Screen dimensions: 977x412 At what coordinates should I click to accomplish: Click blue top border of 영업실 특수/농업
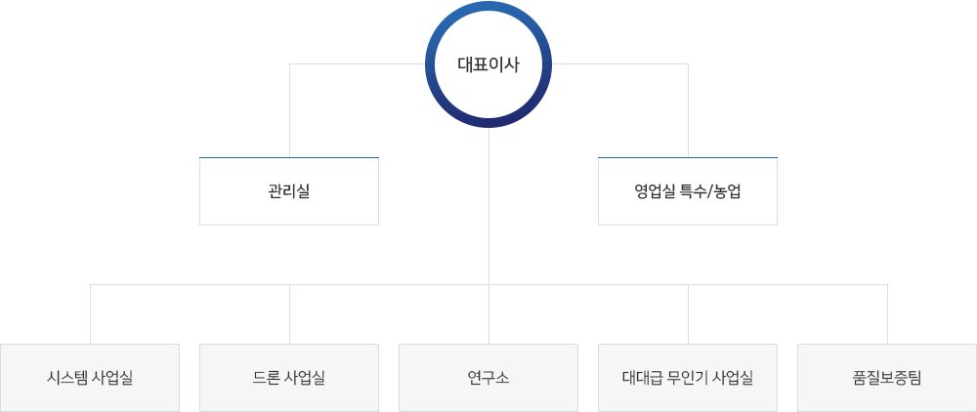pos(688,157)
